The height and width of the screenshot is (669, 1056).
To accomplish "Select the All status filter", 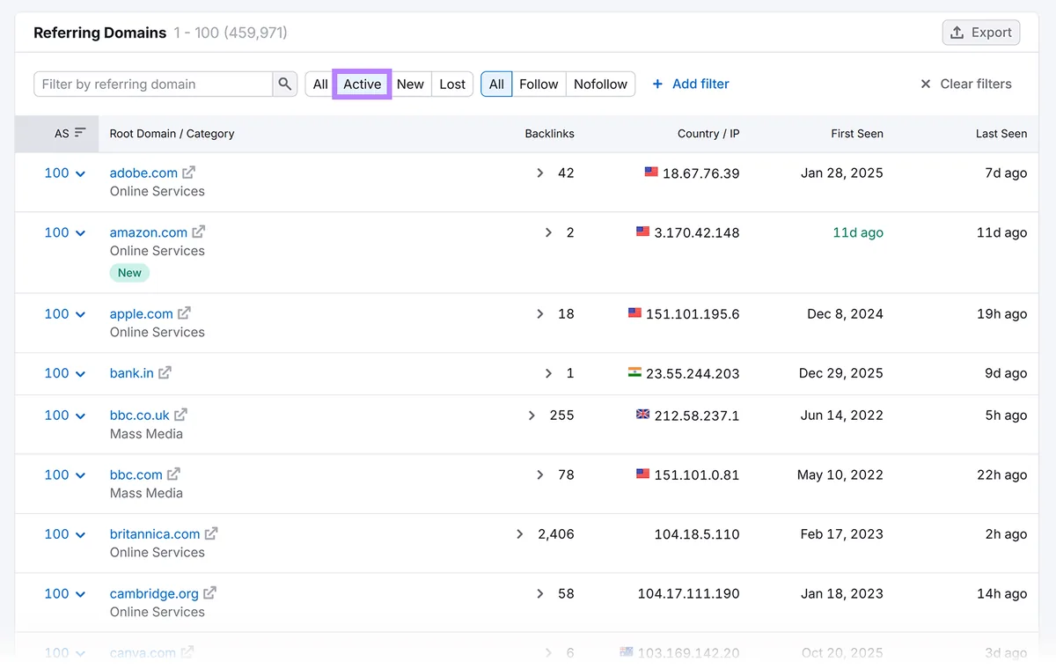I will tap(320, 84).
